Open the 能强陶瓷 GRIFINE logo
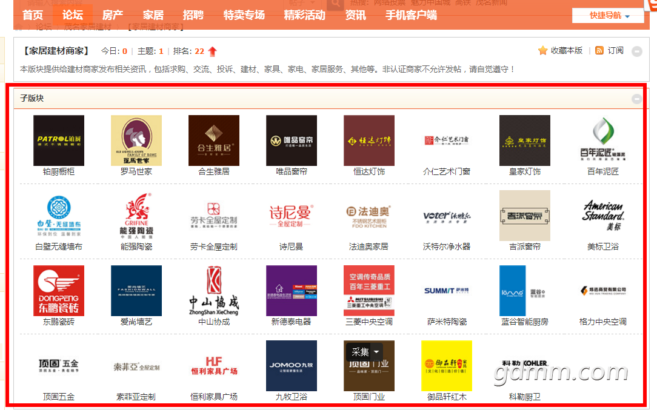This screenshot has height=410, width=657. click(x=136, y=216)
